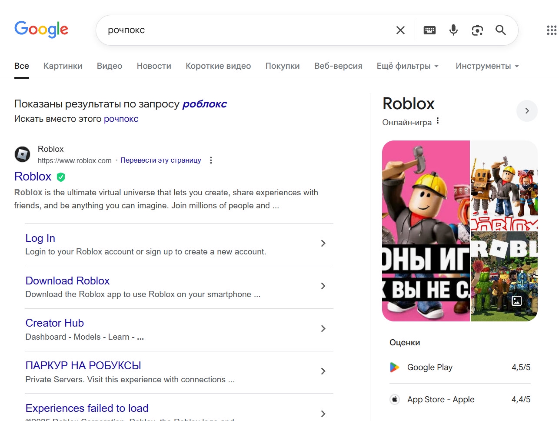Click the Google Play rating 4,5/5
559x421 pixels.
521,368
